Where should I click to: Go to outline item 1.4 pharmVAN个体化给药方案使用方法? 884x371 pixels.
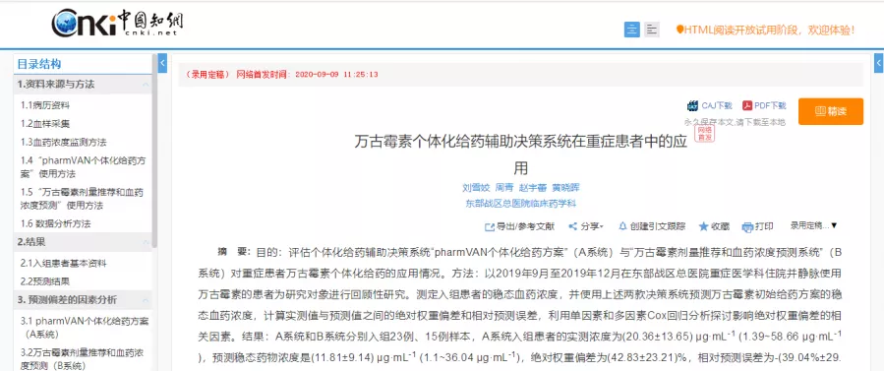(x=83, y=167)
